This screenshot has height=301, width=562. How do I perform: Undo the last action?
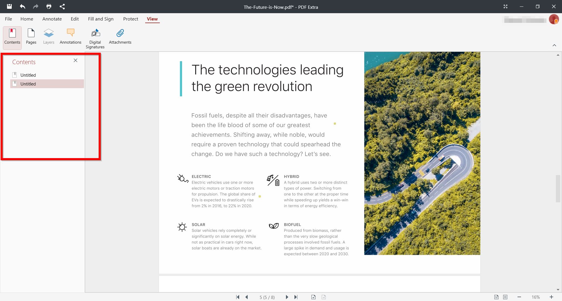click(x=23, y=6)
